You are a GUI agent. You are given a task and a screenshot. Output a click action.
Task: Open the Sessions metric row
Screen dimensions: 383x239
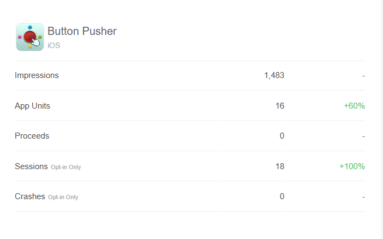click(190, 166)
